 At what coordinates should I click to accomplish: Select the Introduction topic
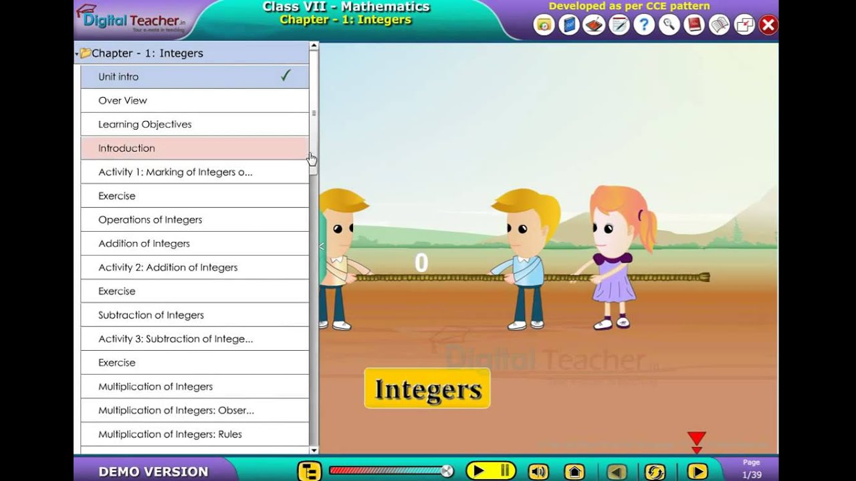(x=195, y=148)
